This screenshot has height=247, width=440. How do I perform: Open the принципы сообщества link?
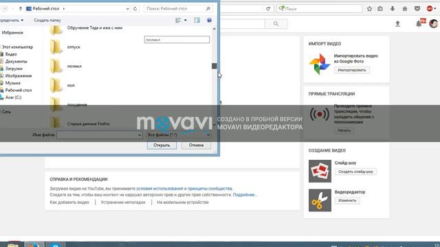tap(210, 189)
